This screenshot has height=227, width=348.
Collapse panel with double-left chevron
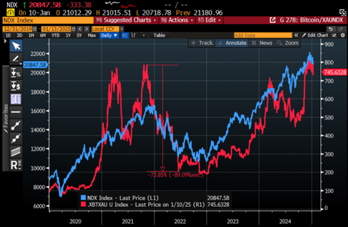[296, 35]
